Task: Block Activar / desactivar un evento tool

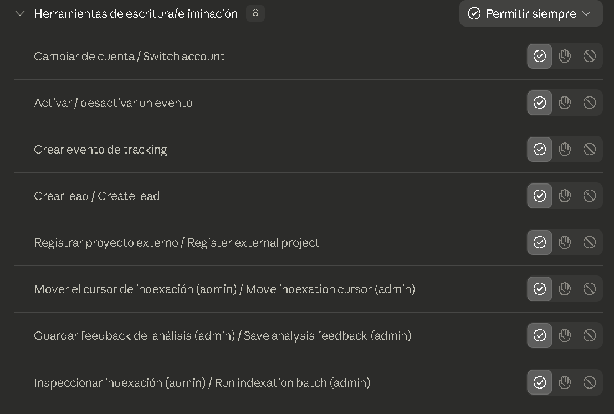Action: pyautogui.click(x=589, y=103)
